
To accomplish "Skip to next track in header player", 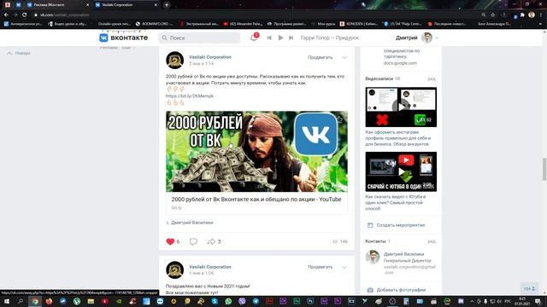I will [x=291, y=38].
